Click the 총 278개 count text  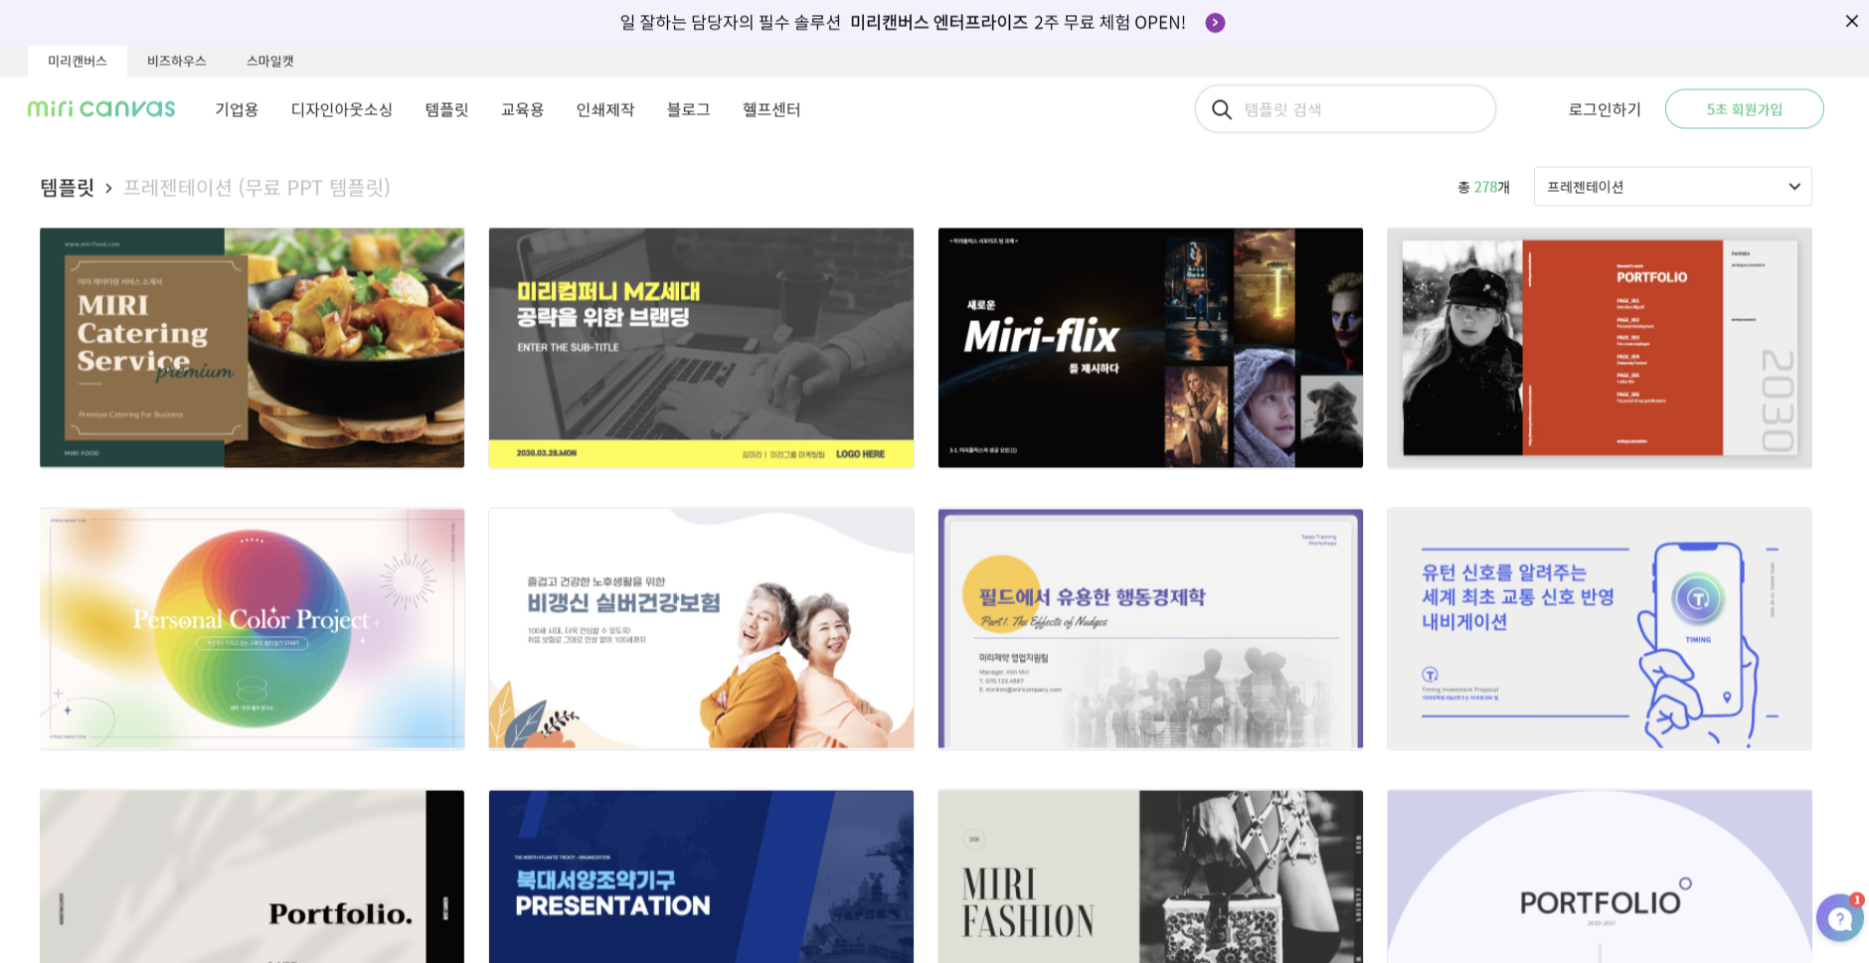[x=1483, y=187]
